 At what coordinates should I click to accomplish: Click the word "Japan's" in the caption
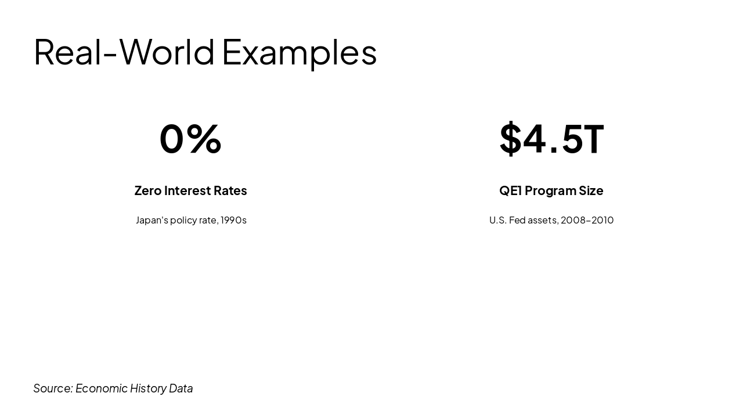[x=152, y=220]
